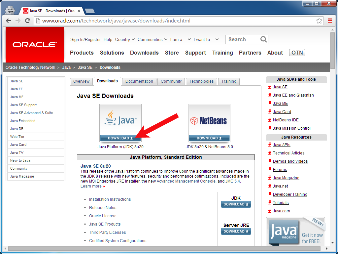Open Support main menu

[195, 53]
